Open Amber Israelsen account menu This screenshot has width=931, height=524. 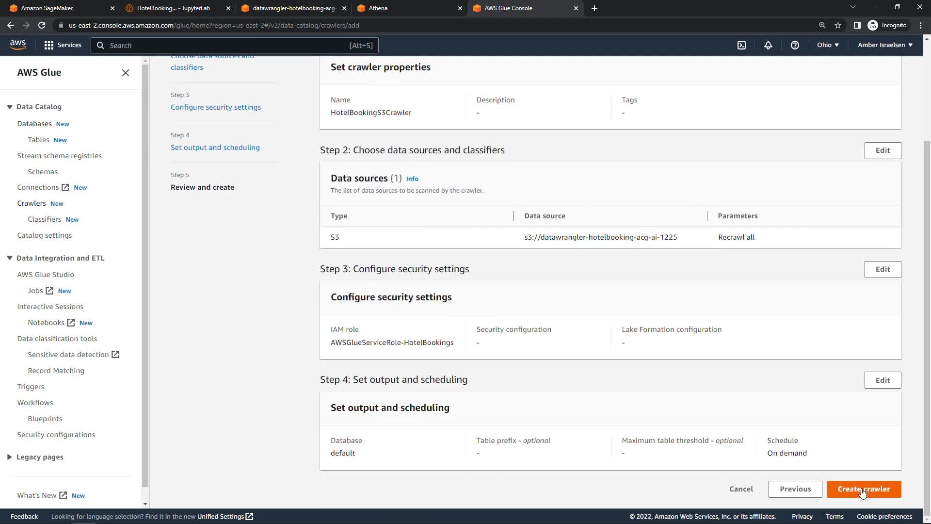point(885,45)
